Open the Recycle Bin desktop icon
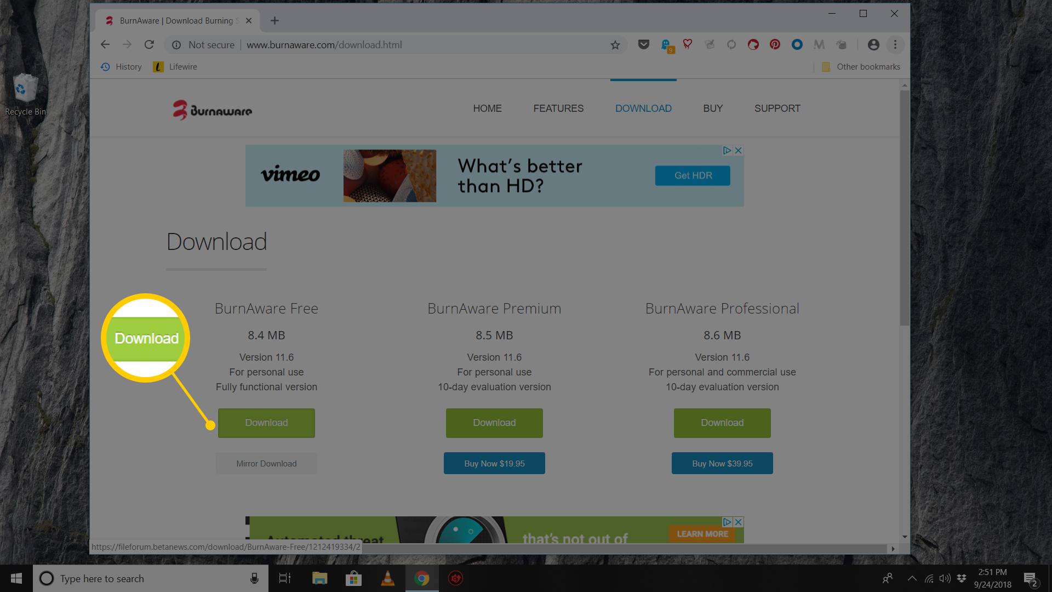The image size is (1052, 592). pos(25,94)
